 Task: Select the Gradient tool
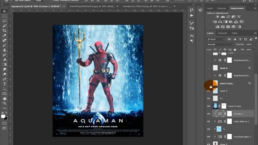4,64
